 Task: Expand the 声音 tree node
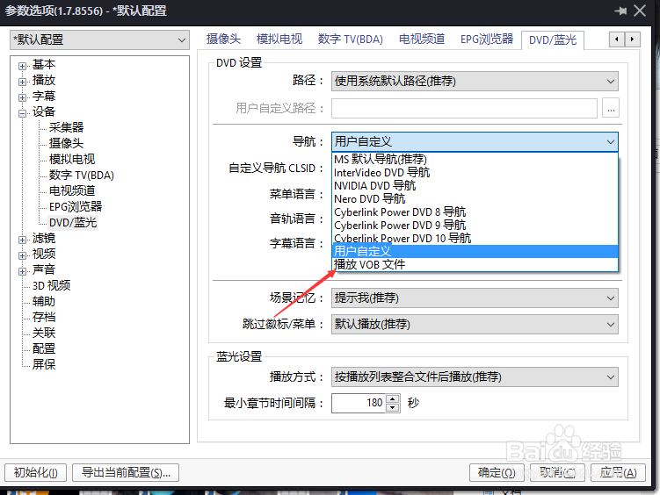click(x=22, y=271)
